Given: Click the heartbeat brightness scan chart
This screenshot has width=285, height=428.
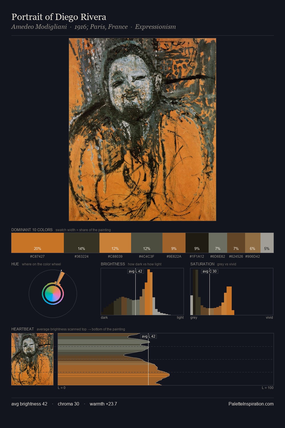Looking at the screenshot, I should (166, 359).
